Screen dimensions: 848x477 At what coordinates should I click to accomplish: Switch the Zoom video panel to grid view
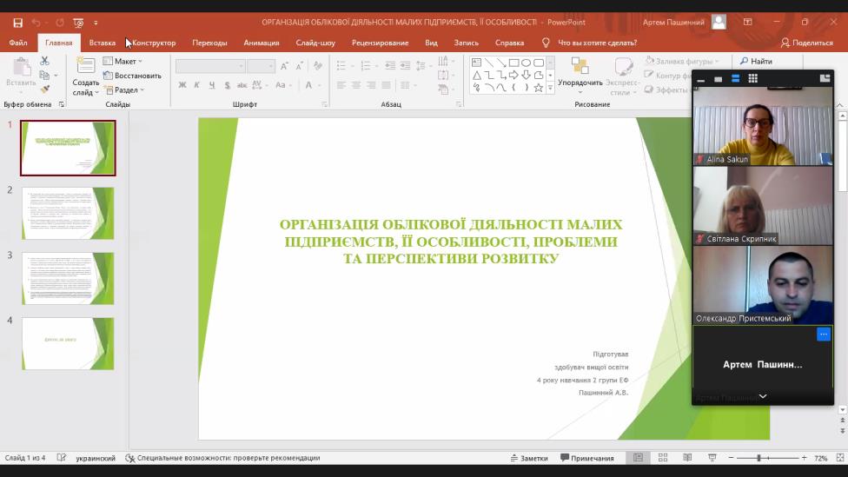pyautogui.click(x=752, y=79)
